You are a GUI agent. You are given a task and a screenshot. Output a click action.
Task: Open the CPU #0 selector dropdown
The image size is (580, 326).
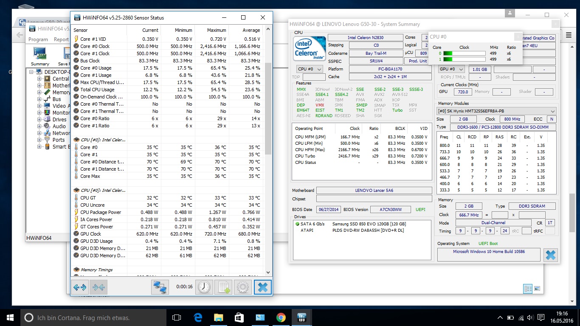click(x=309, y=69)
